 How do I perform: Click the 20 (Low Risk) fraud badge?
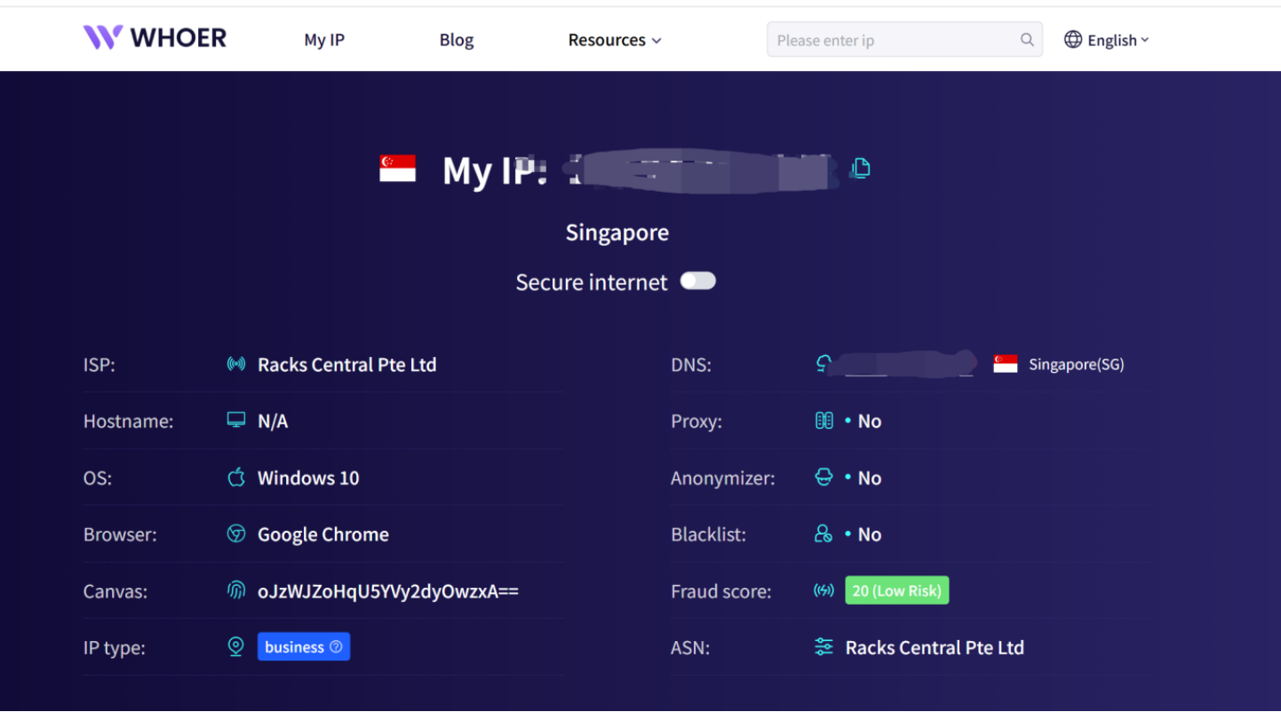pyautogui.click(x=897, y=590)
